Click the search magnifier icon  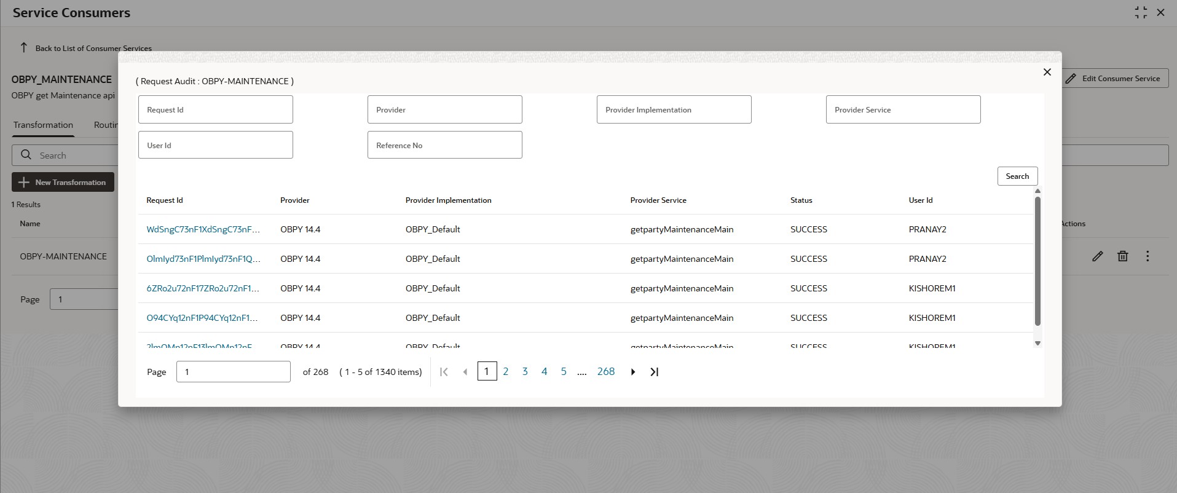coord(26,155)
